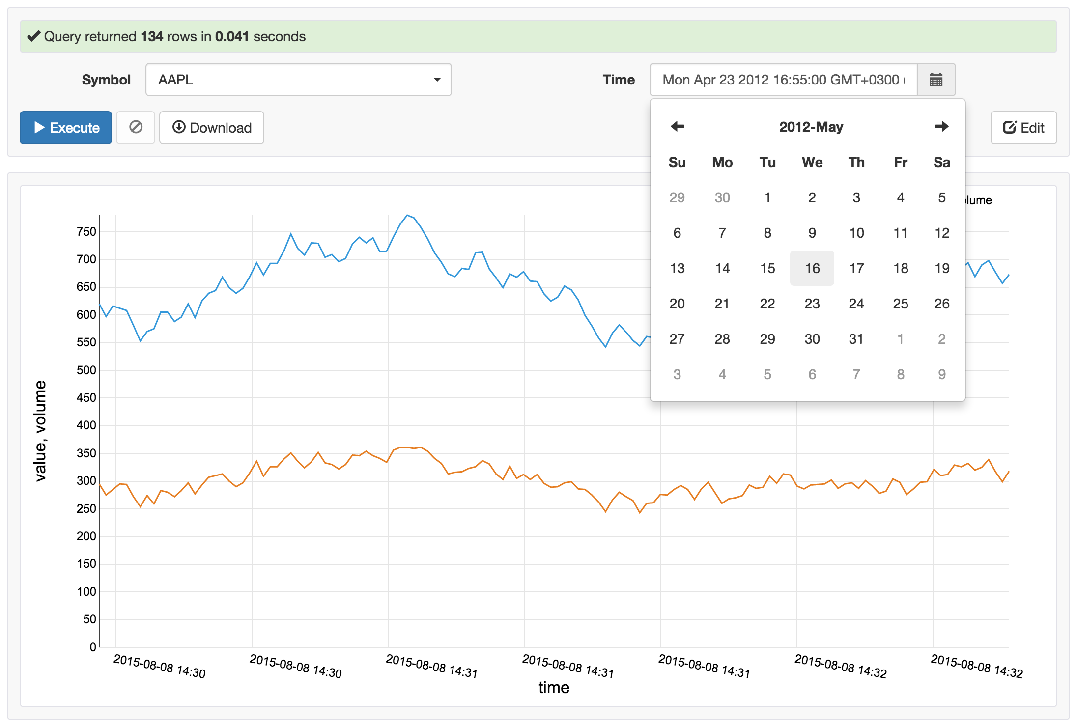Click the cancel query icon button

(x=136, y=128)
